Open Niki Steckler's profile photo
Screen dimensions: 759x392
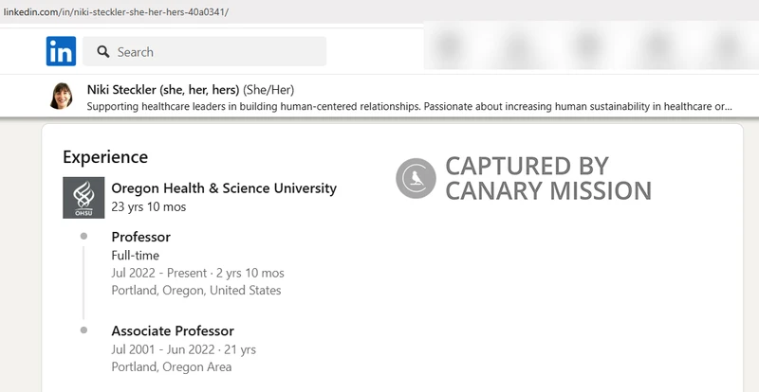coord(63,97)
